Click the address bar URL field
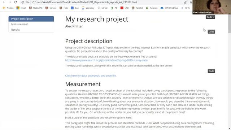Image resolution: width=231 pixels, height=130 pixels. (85, 2)
